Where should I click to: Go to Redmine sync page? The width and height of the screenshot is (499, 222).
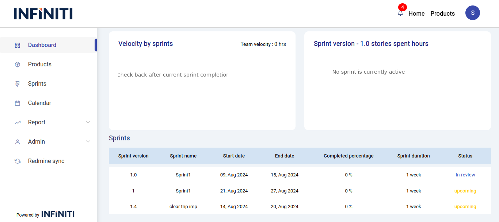click(x=46, y=161)
